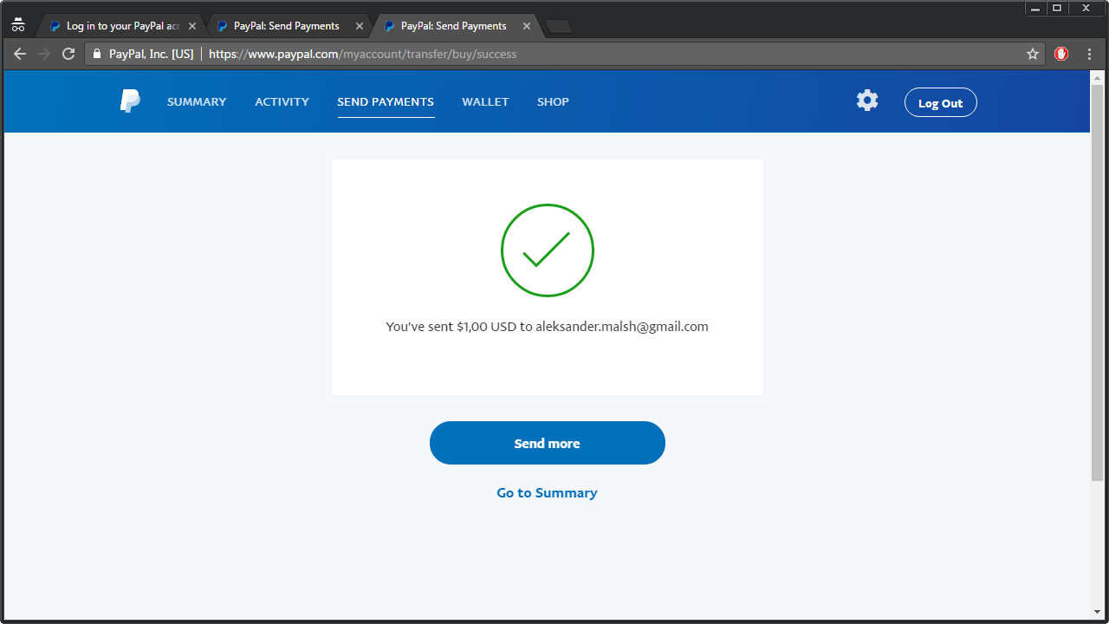Go to the Activity section
Screen dimensions: 1109x624
coord(282,101)
